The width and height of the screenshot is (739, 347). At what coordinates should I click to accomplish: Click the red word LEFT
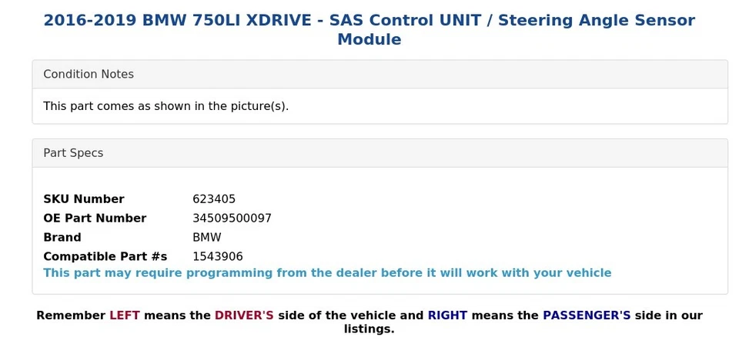pyautogui.click(x=125, y=315)
